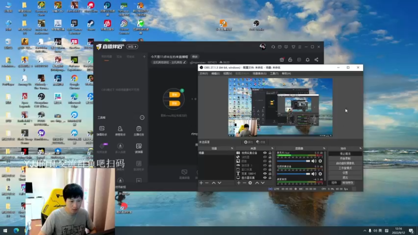Toggle visibility of 浏览器 source
The height and width of the screenshot is (235, 418).
click(x=265, y=157)
